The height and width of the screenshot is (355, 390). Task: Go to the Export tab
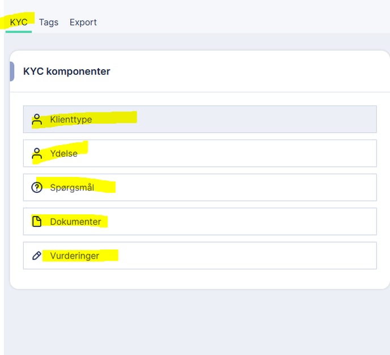tap(83, 22)
